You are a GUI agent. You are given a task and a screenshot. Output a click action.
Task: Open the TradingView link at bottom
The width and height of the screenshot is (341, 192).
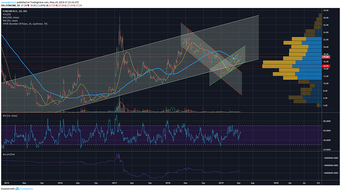click(x=26, y=189)
